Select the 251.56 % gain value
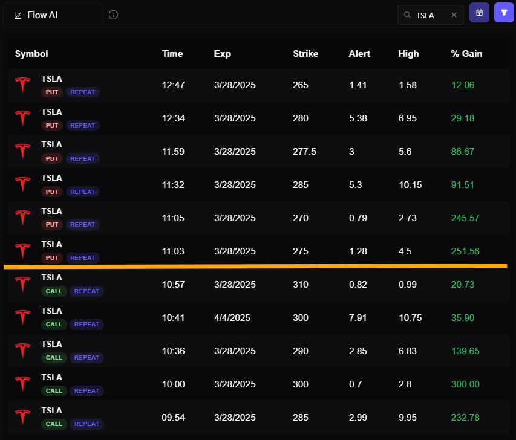 tap(465, 251)
